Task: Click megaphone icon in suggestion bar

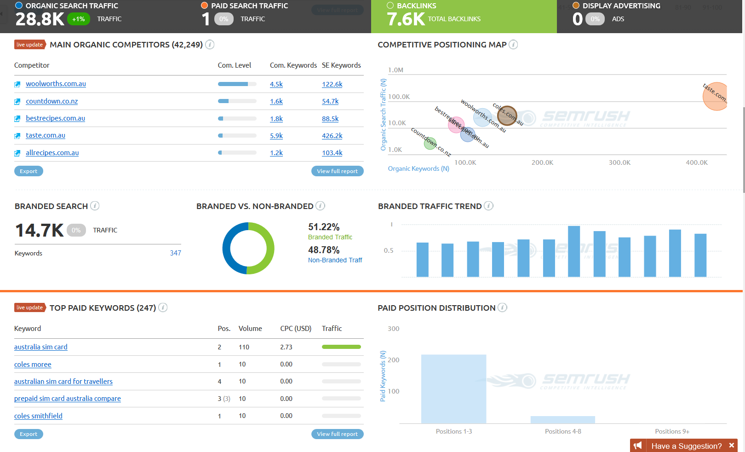Action: (x=638, y=446)
